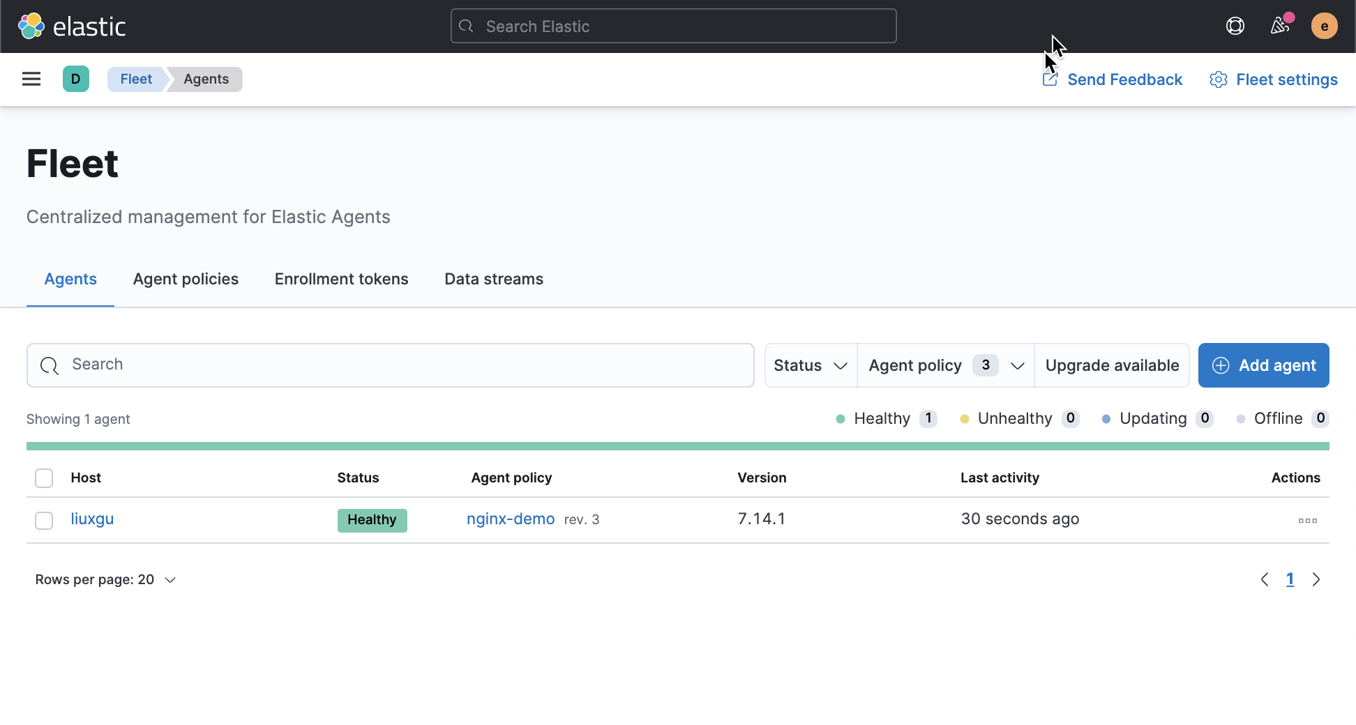Viewport: 1356px width, 725px height.
Task: Click the Agents breadcrumb
Action: point(206,79)
